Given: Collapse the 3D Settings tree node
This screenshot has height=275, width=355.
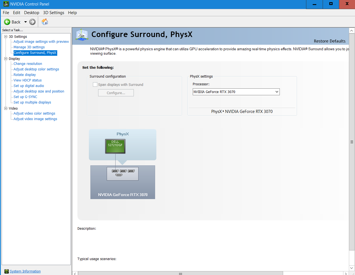Looking at the screenshot, I should click(6, 36).
